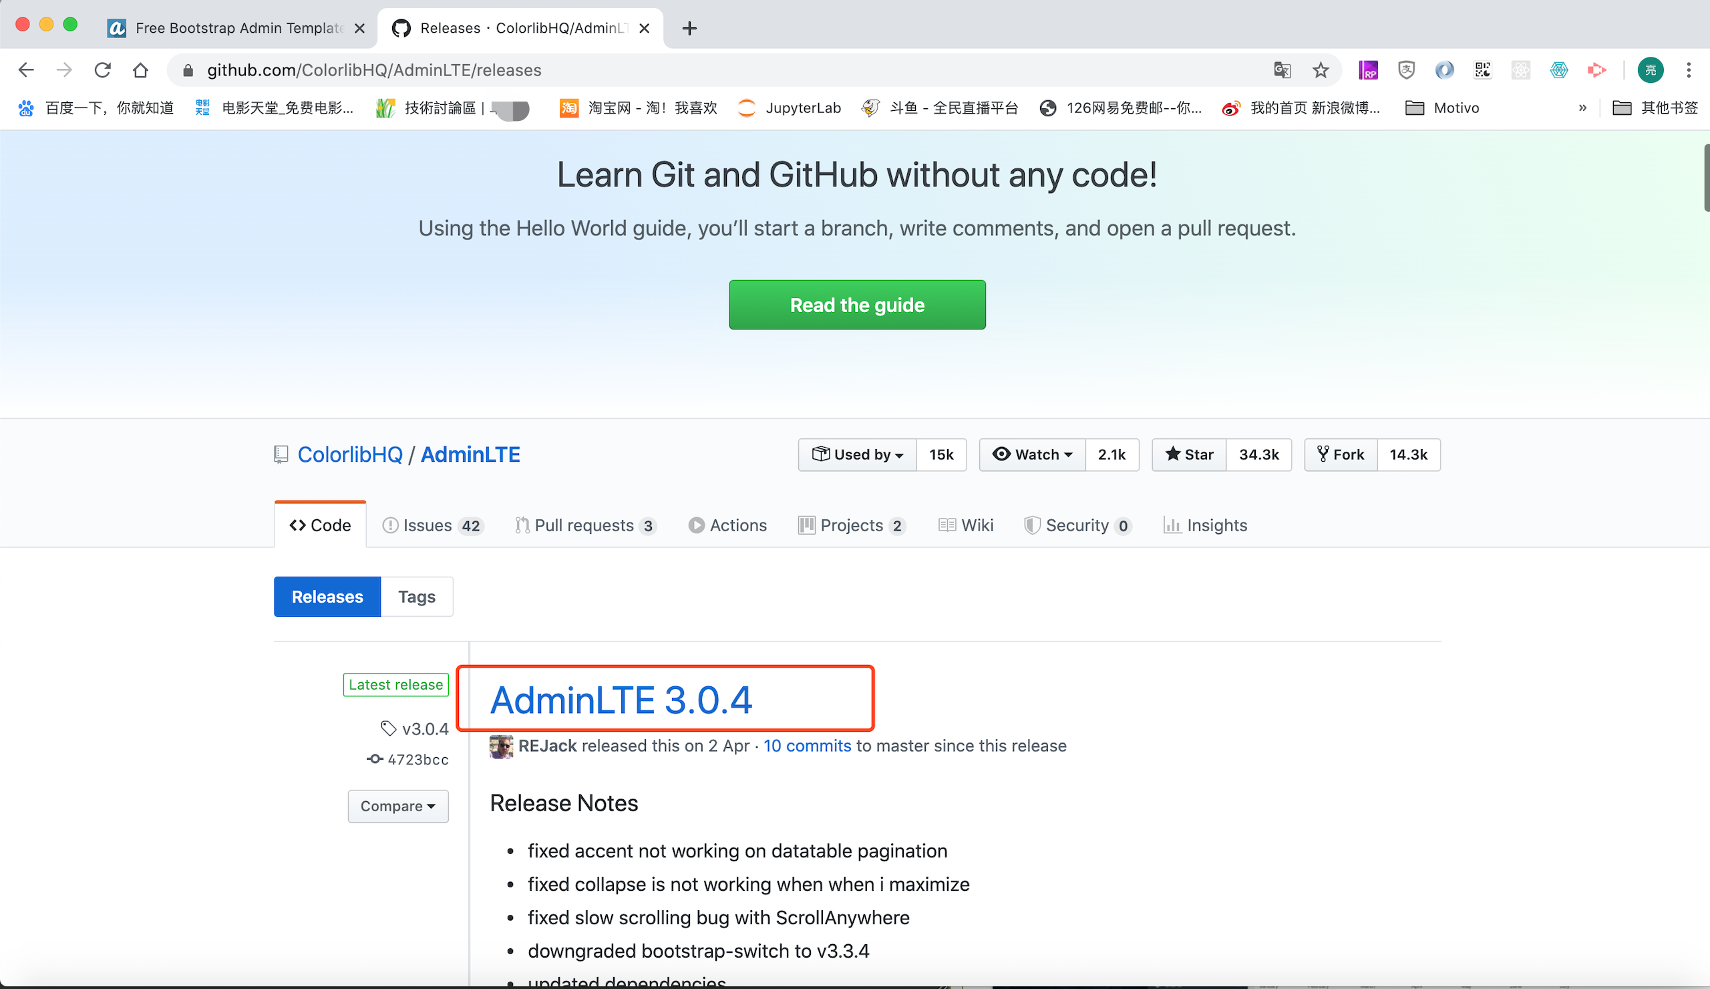The width and height of the screenshot is (1710, 989).
Task: Open the 电影天堂 bookmark
Action: (x=274, y=108)
